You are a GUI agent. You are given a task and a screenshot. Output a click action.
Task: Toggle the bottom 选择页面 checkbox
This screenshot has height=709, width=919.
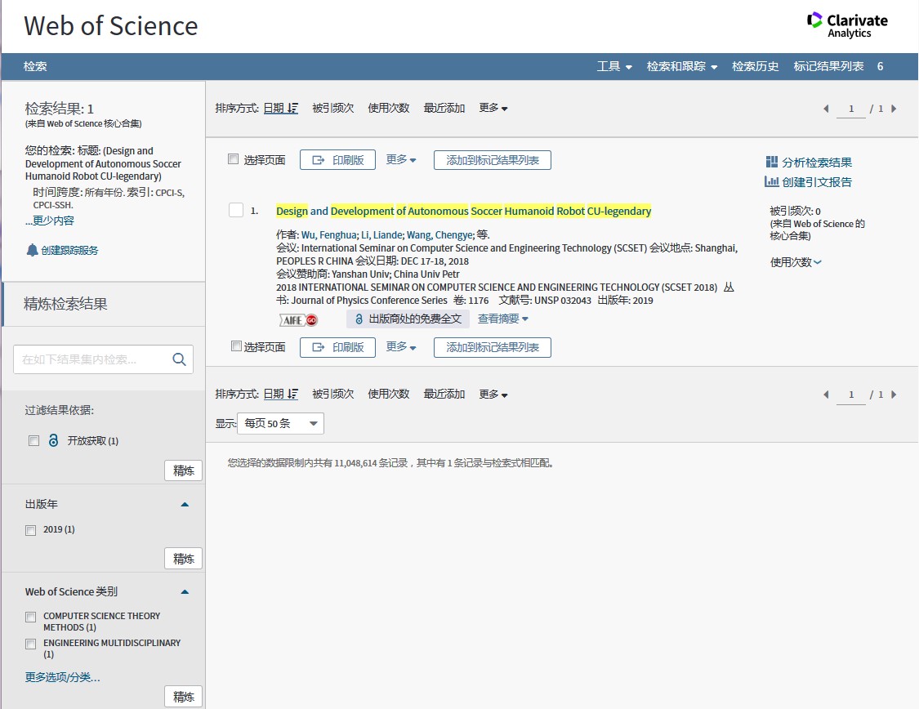point(236,346)
